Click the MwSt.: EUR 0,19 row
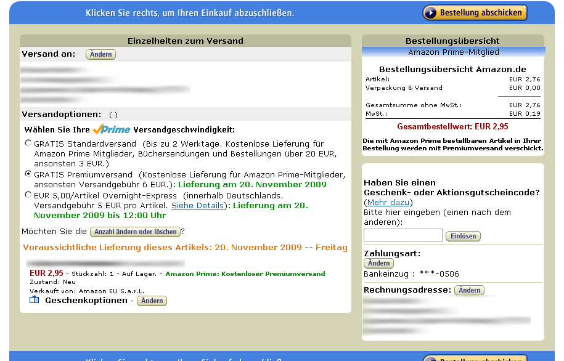Image resolution: width=564 pixels, height=361 pixels. tap(453, 113)
